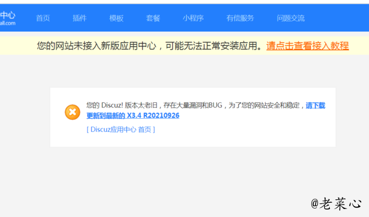Click the 更新到最新的 X3.4 R20210926 download link
369x217 pixels.
coord(133,115)
